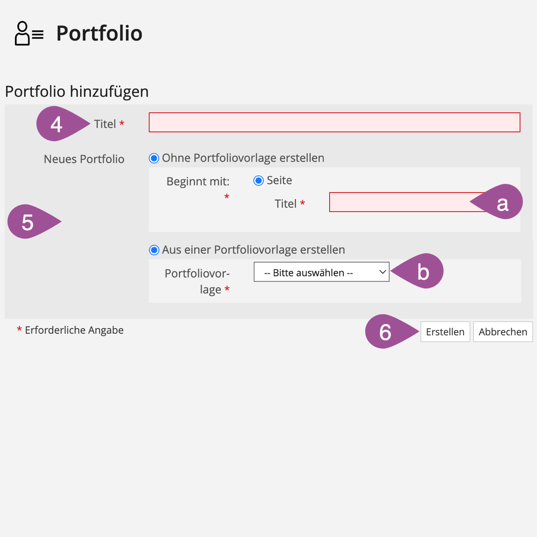This screenshot has height=537, width=537.
Task: Open the "Bitte auswählen" Portfoliovorlage dropdown
Action: click(321, 272)
